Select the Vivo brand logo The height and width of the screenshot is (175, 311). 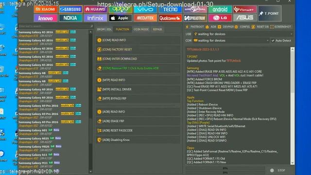click(145, 9)
